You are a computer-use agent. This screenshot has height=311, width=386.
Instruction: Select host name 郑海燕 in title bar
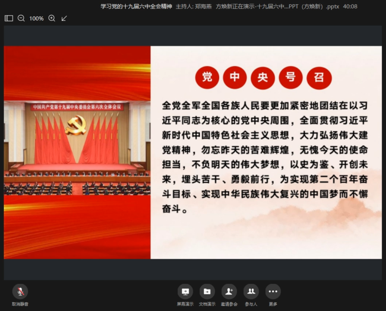tap(203, 6)
